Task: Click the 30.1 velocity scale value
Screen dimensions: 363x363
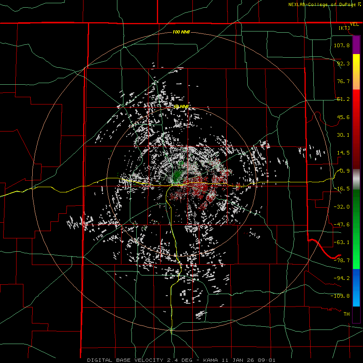Action: point(343,135)
